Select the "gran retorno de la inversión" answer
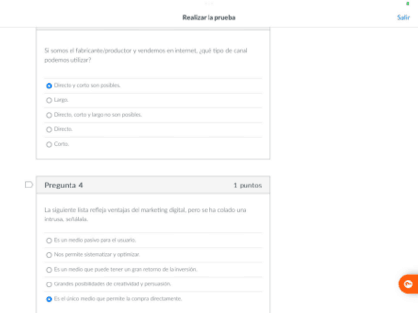The width and height of the screenshot is (418, 313). click(49, 270)
